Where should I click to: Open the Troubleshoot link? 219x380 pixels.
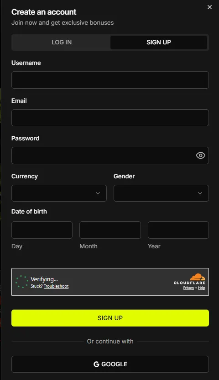pyautogui.click(x=56, y=286)
